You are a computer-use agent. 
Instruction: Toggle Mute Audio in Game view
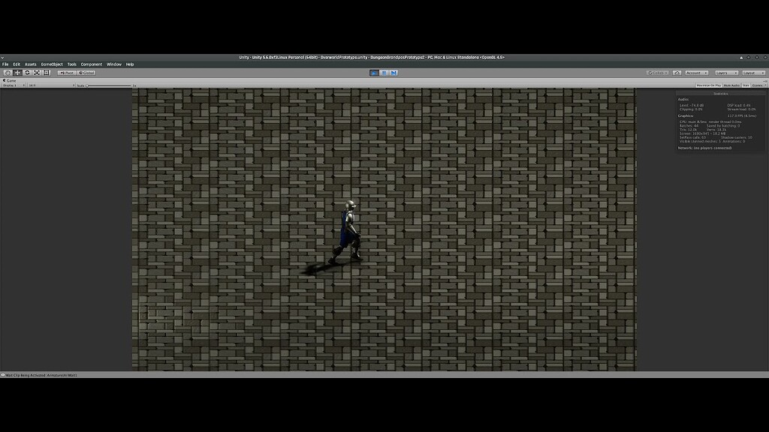(732, 85)
